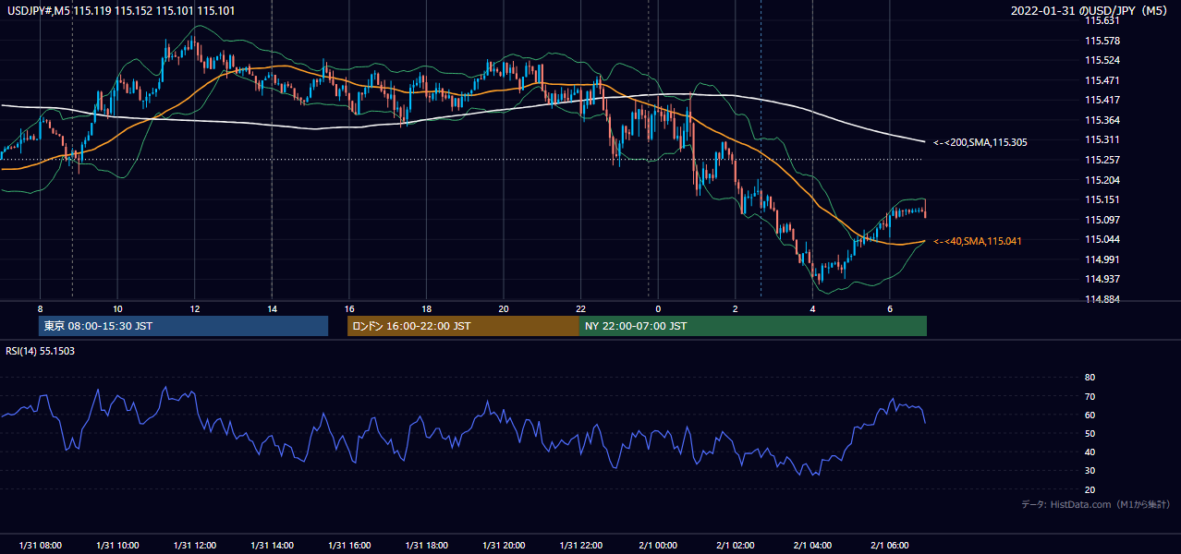Image resolution: width=1181 pixels, height=554 pixels.
Task: Click the 115.151 price axis label
Action: [1102, 199]
